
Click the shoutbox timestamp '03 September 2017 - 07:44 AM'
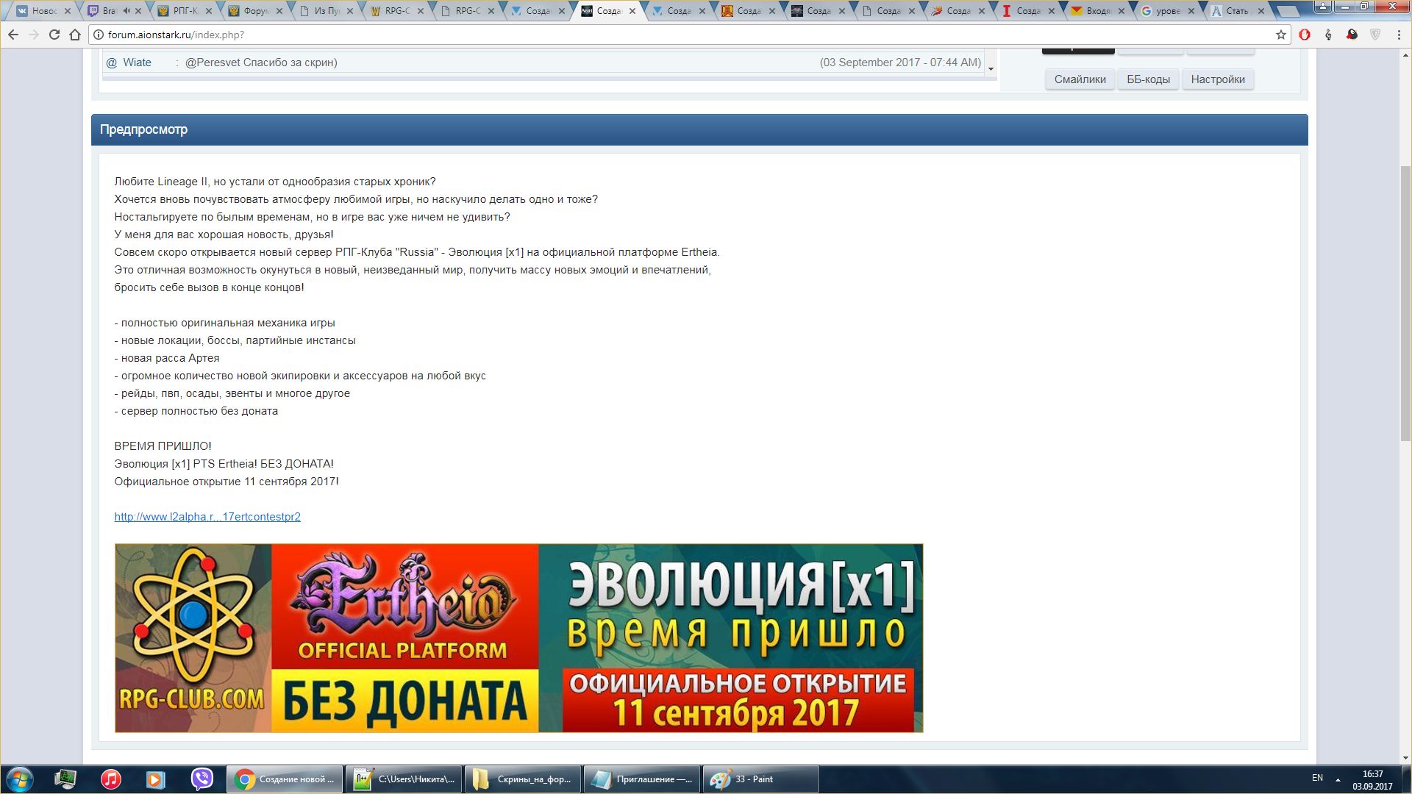(x=901, y=62)
